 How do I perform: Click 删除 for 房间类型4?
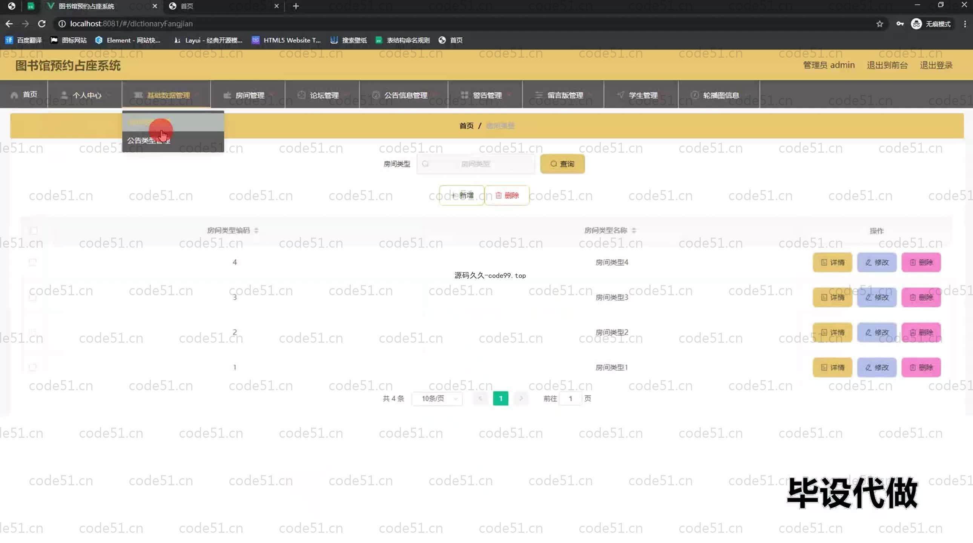point(921,262)
